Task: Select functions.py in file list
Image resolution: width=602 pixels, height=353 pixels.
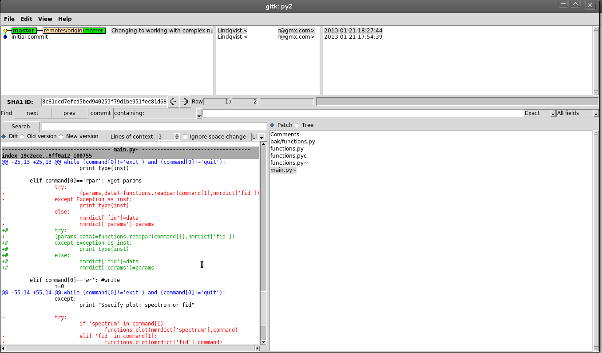Action: pyautogui.click(x=287, y=149)
